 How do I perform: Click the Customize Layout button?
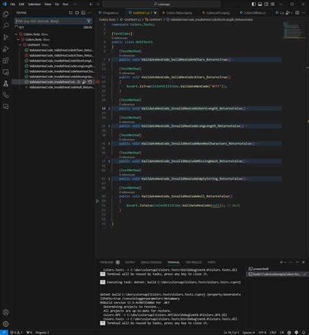pyautogui.click(x=272, y=4)
